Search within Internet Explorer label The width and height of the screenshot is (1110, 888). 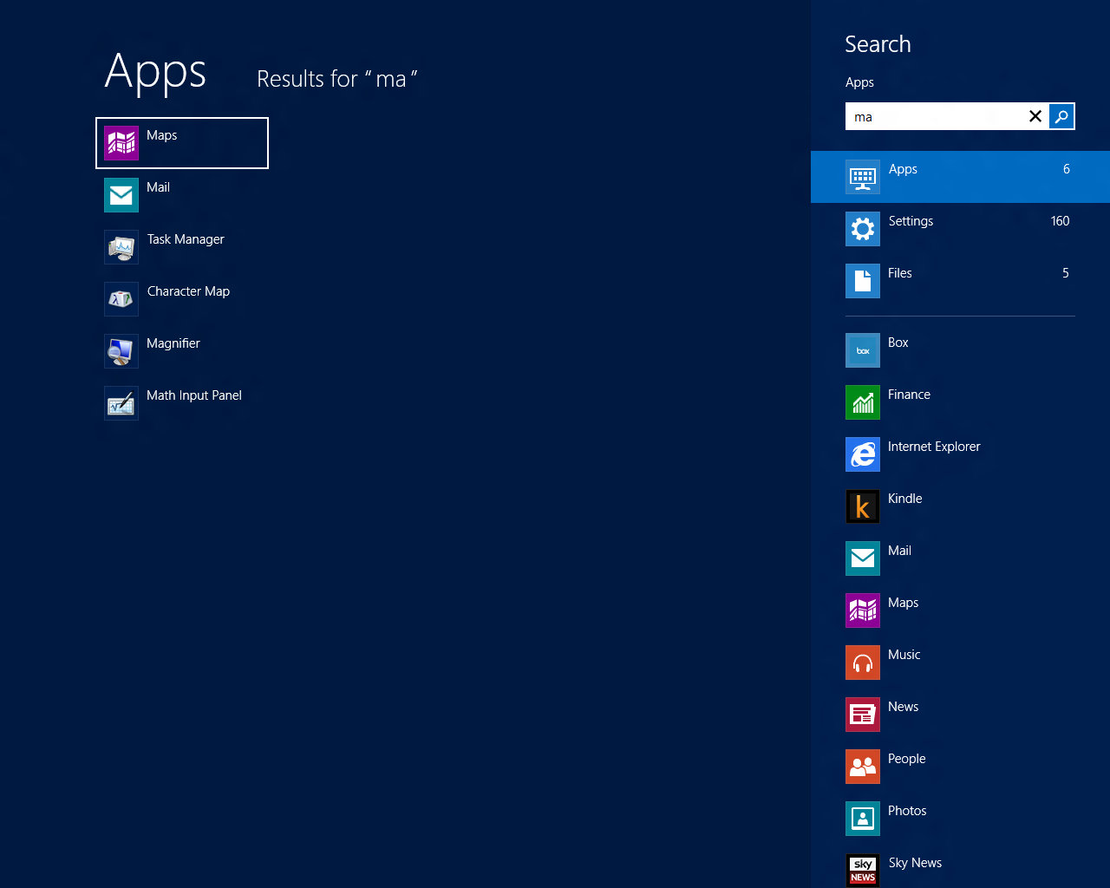934,447
